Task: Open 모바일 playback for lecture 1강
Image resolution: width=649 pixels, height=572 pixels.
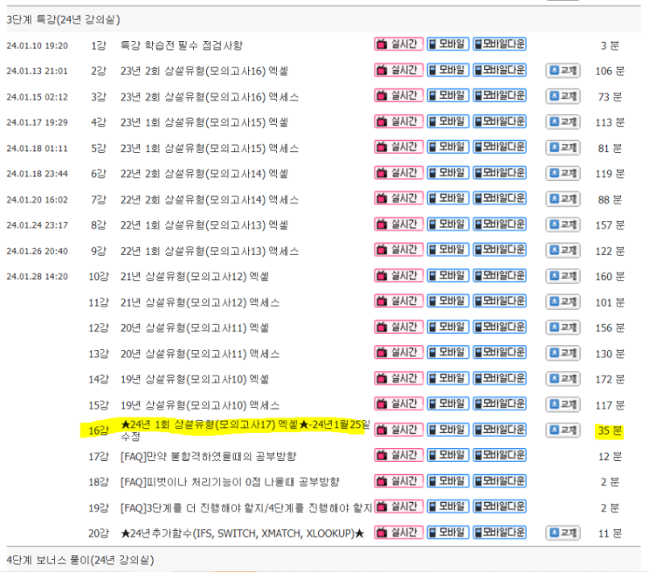Action: pyautogui.click(x=448, y=44)
